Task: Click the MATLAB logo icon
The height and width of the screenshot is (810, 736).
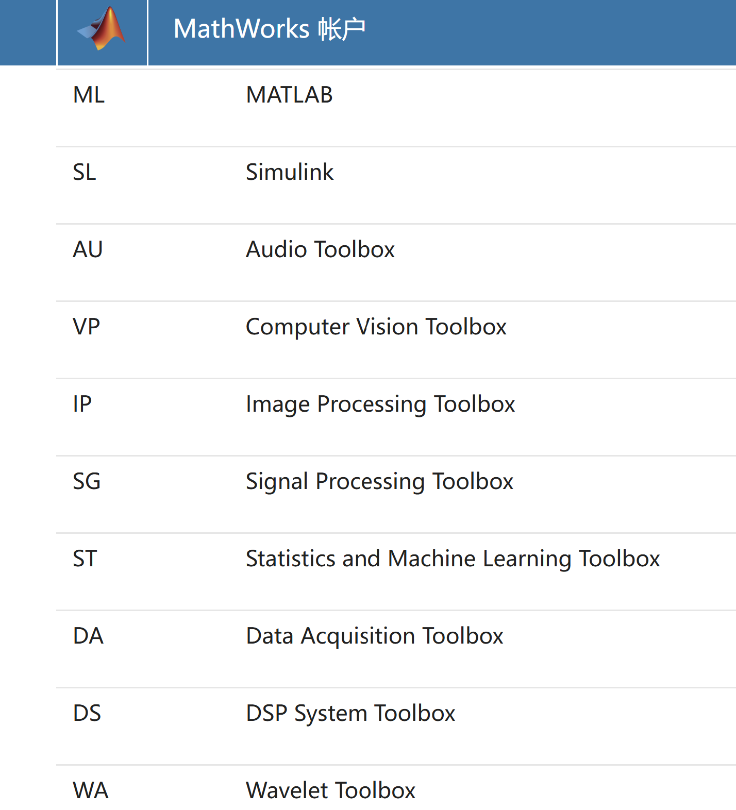Action: (x=102, y=29)
